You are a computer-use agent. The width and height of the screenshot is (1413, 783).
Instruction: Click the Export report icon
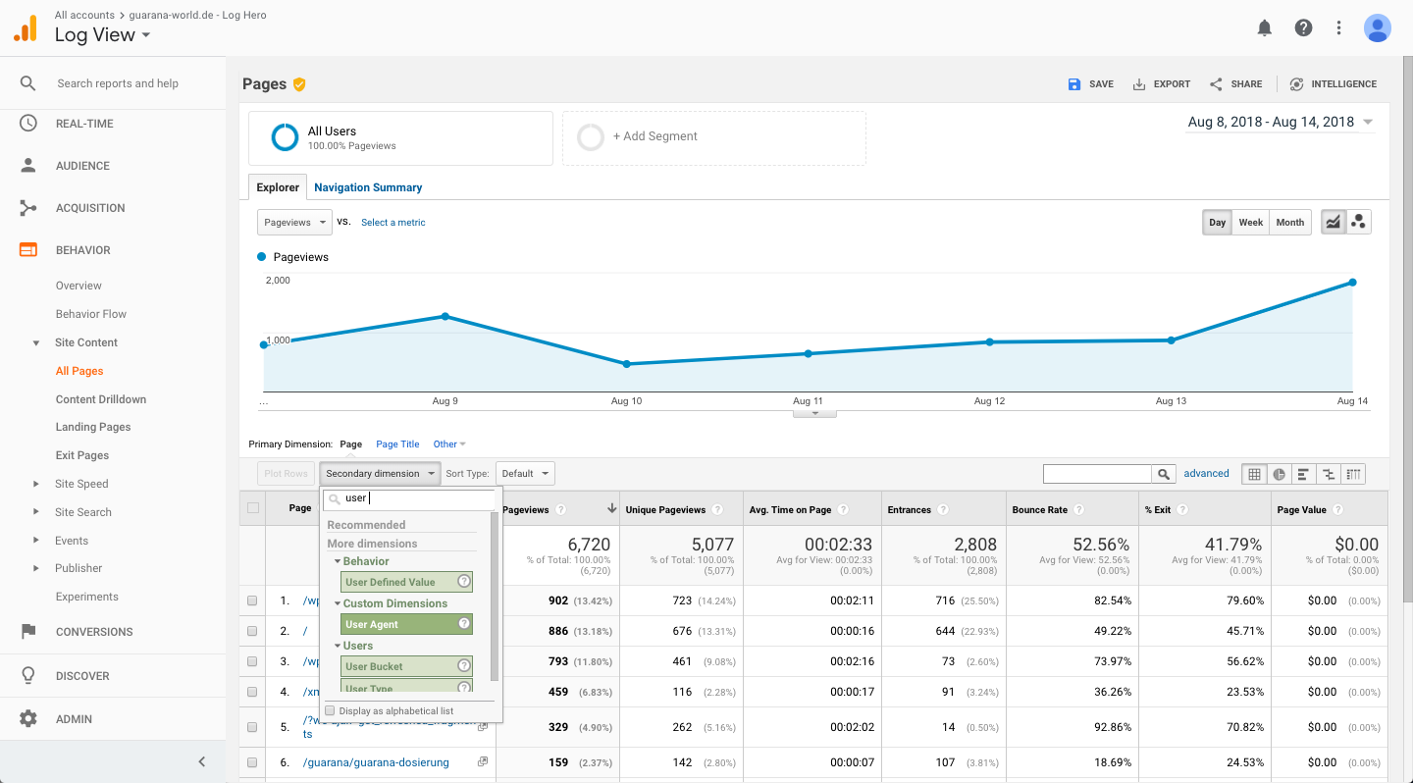tap(1139, 84)
